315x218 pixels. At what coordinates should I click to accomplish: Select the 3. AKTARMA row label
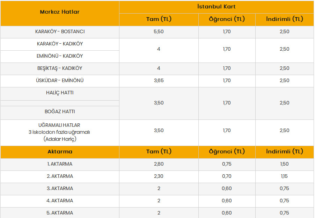(x=60, y=188)
